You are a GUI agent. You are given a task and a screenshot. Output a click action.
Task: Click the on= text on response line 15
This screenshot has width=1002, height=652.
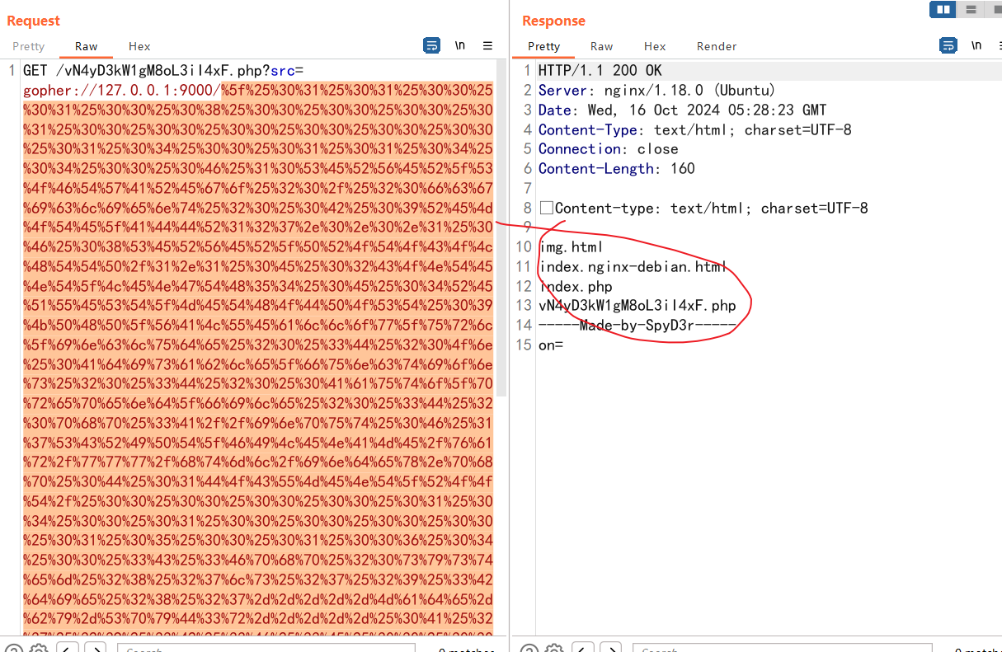click(x=551, y=345)
